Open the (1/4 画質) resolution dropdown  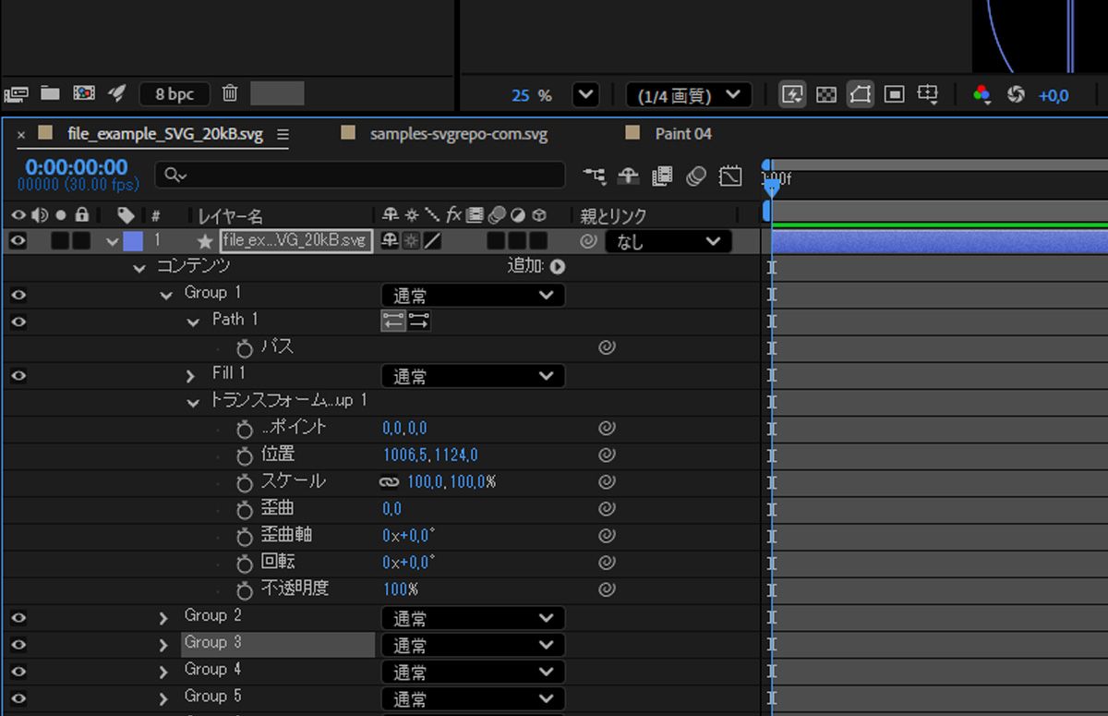coord(689,94)
